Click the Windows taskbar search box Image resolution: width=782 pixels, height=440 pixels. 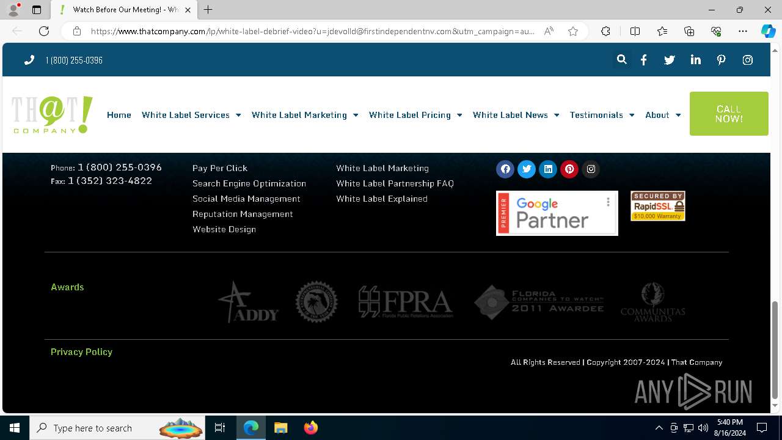click(x=117, y=428)
